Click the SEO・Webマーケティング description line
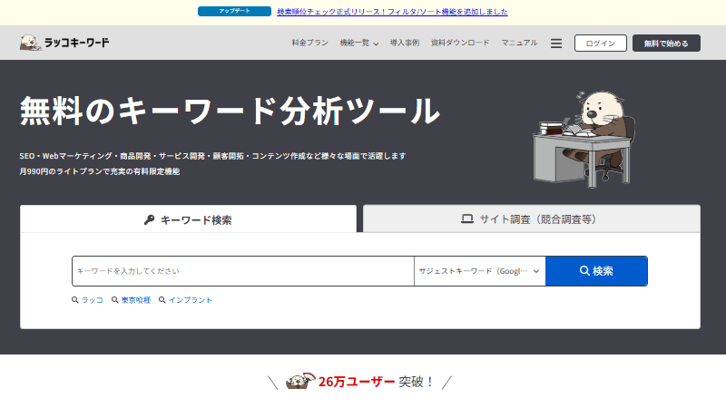 tap(212, 156)
